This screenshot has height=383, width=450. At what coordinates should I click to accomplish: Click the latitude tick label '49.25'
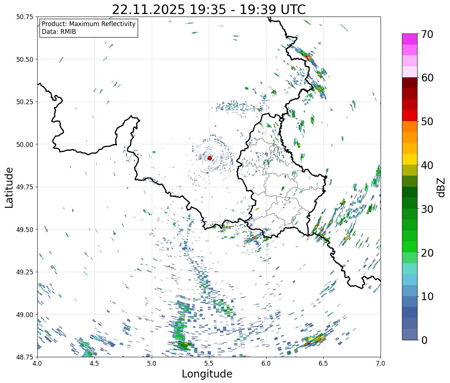coord(25,272)
